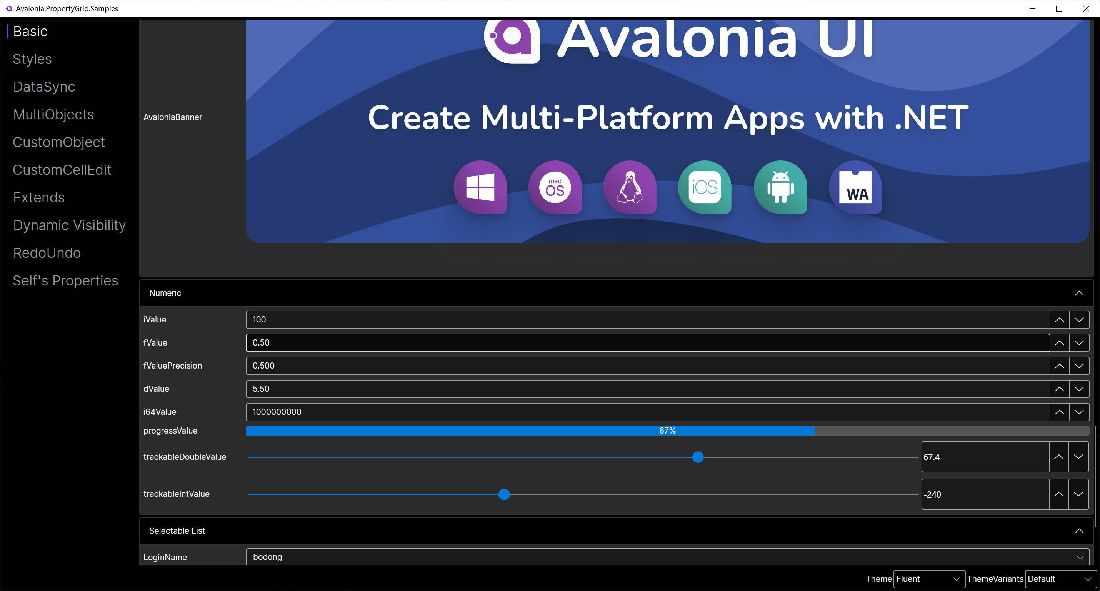Select the Extends page
The width and height of the screenshot is (1100, 591).
(39, 198)
